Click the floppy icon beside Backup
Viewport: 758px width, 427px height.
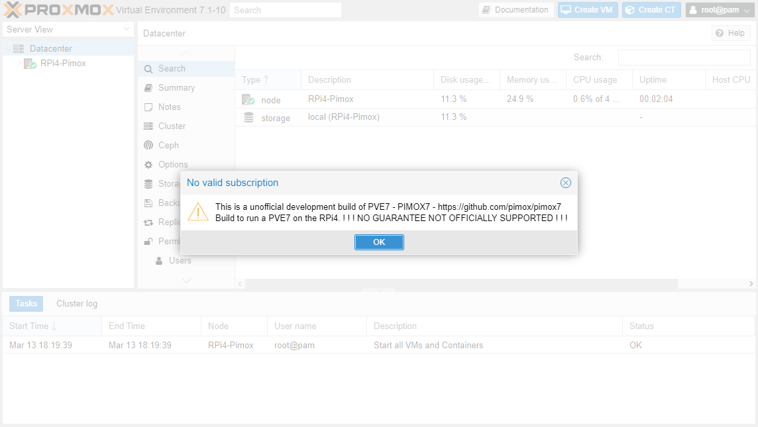coord(148,203)
